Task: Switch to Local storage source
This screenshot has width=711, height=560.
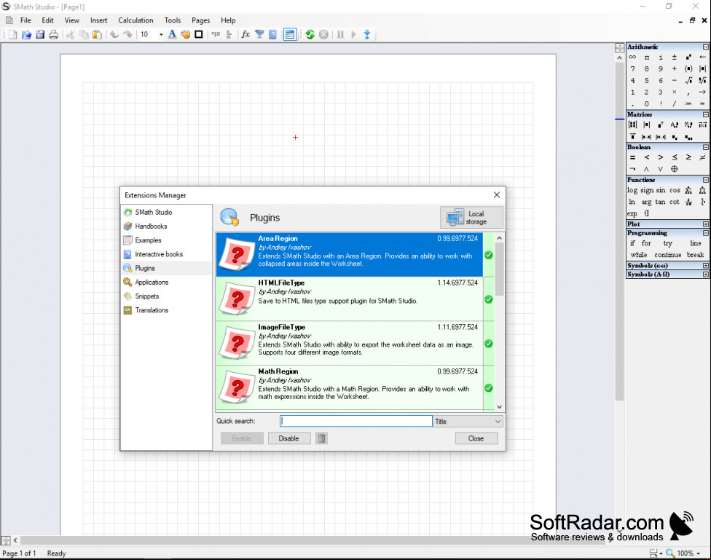Action: point(471,218)
